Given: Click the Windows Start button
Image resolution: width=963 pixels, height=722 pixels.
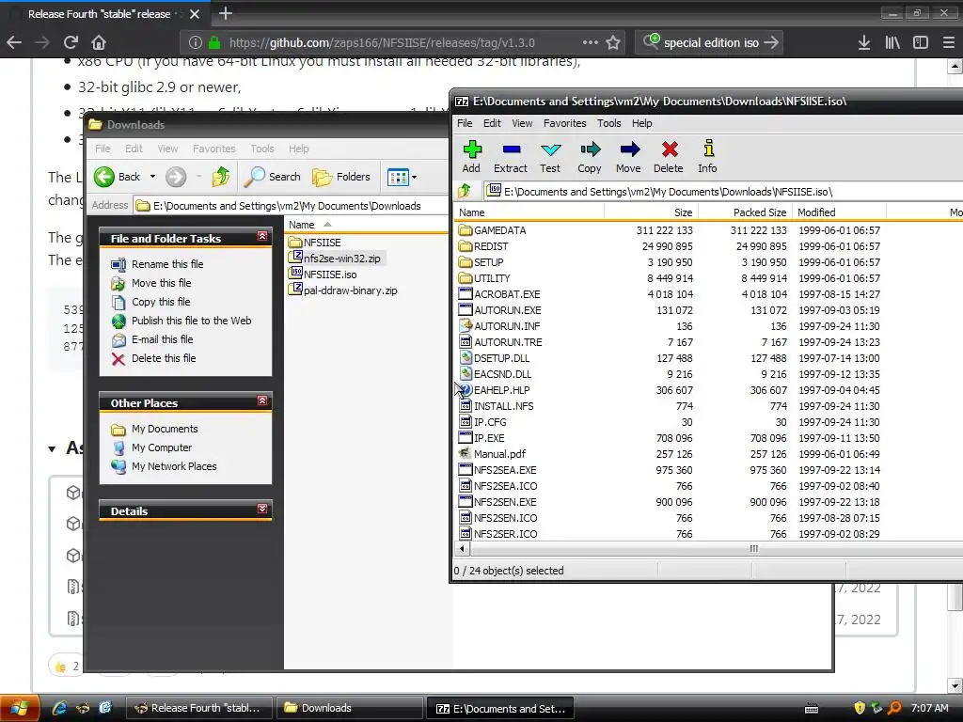Looking at the screenshot, I should coord(20,709).
